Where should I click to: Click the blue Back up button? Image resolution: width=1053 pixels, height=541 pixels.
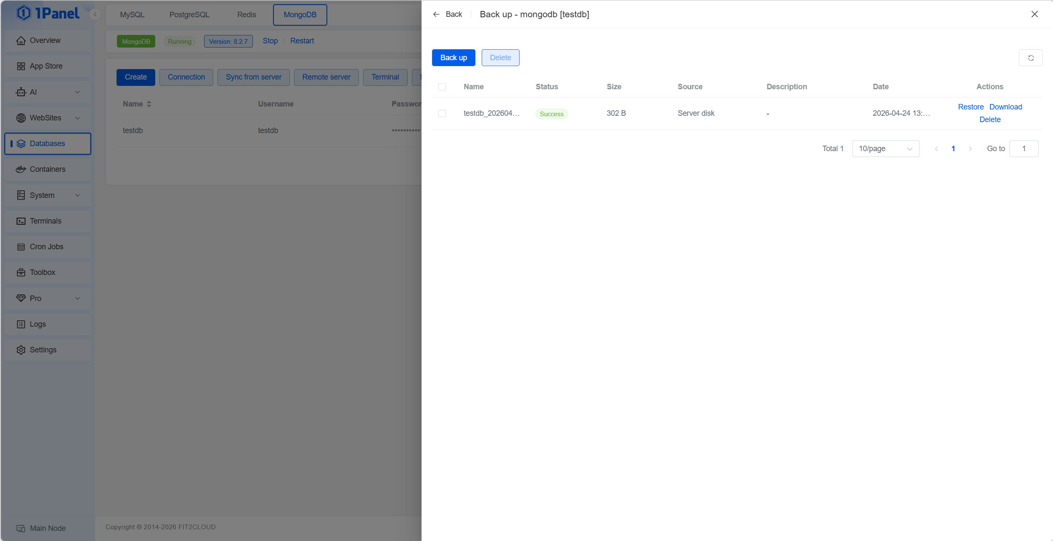(x=454, y=58)
